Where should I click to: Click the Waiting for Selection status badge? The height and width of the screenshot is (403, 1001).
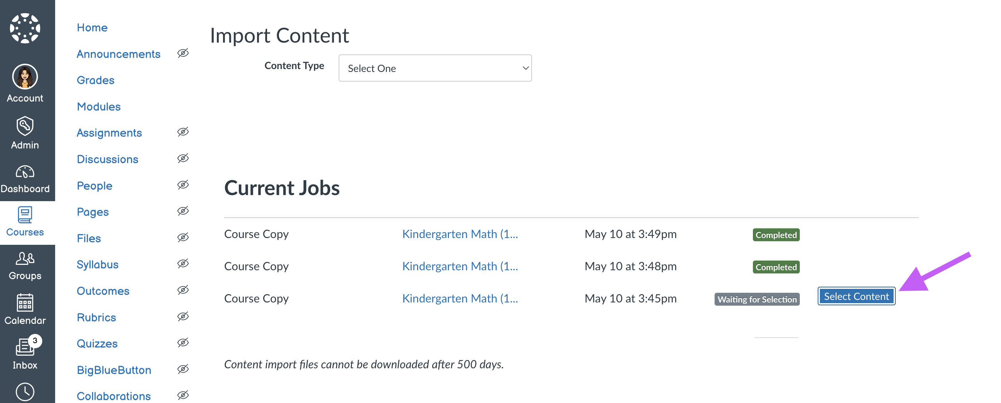[756, 299]
